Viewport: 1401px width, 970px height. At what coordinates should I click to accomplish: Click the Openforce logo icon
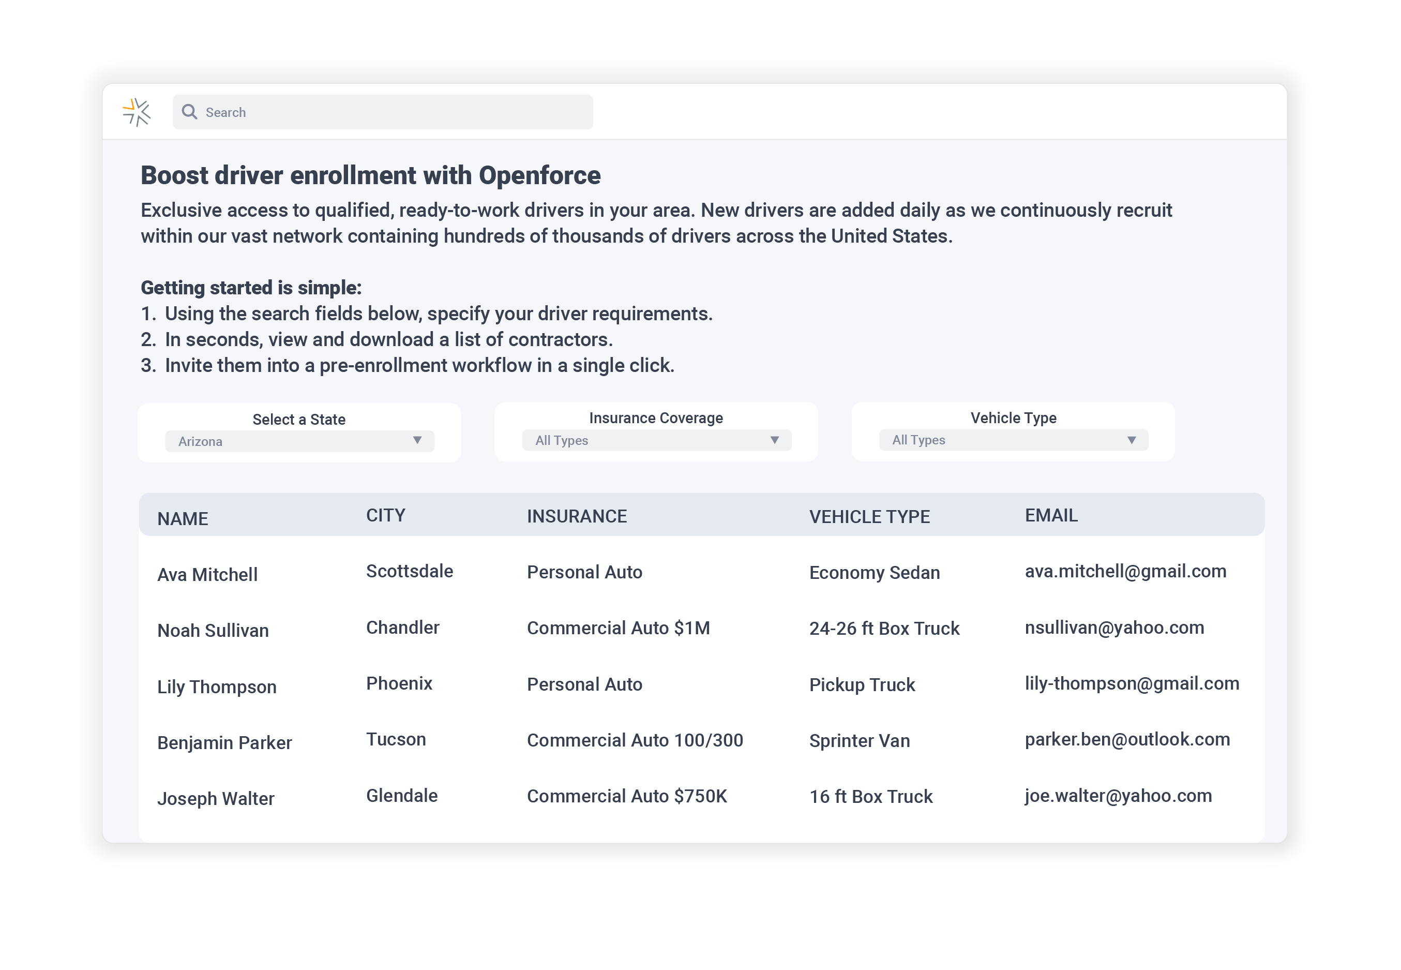[x=137, y=112]
